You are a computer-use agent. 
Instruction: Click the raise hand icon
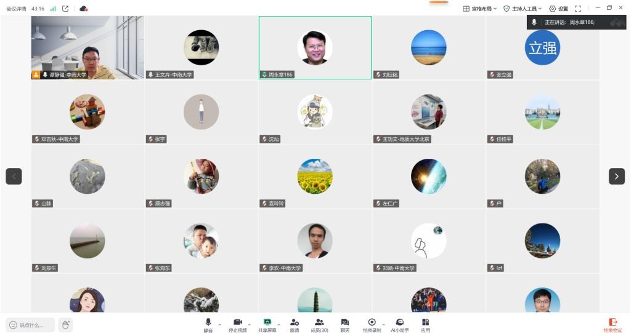tap(65, 325)
